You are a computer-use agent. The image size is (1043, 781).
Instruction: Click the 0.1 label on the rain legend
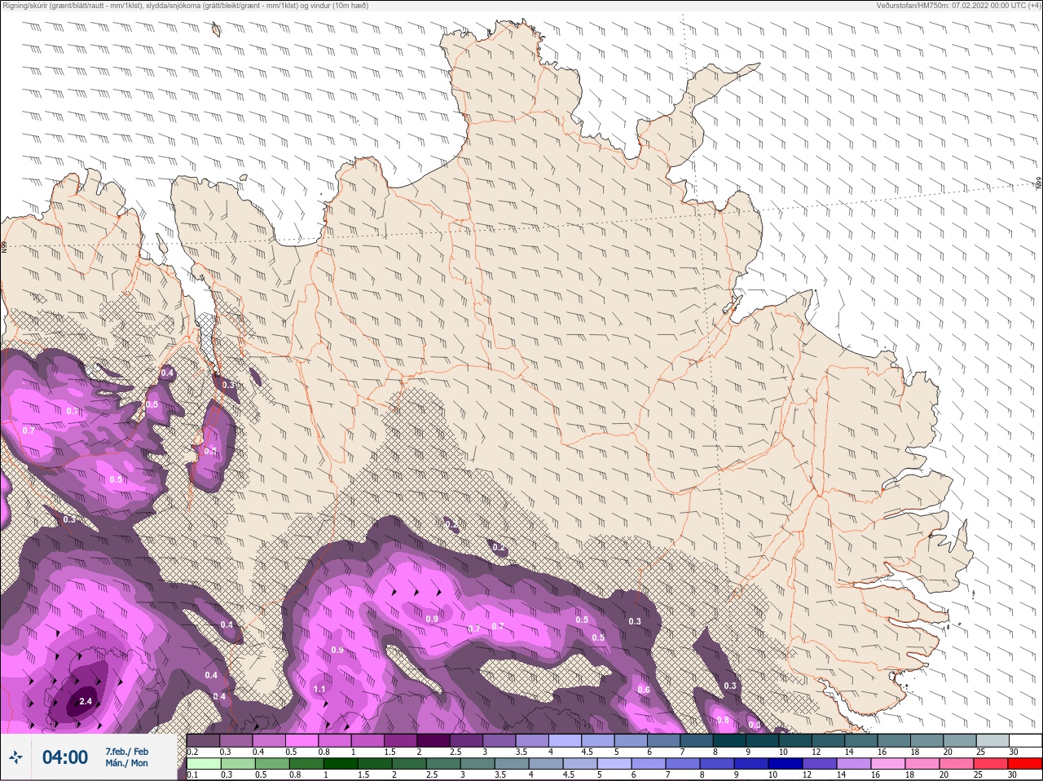click(x=192, y=775)
